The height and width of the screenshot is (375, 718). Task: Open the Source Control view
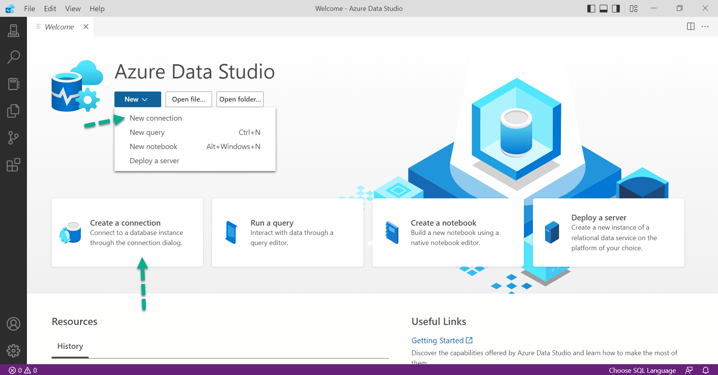pyautogui.click(x=13, y=138)
